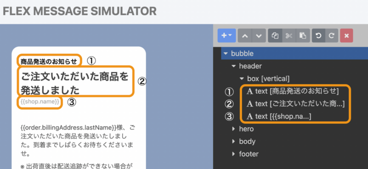This screenshot has width=368, height=169.
Task: Cut component using scissors icon
Action: point(289,36)
